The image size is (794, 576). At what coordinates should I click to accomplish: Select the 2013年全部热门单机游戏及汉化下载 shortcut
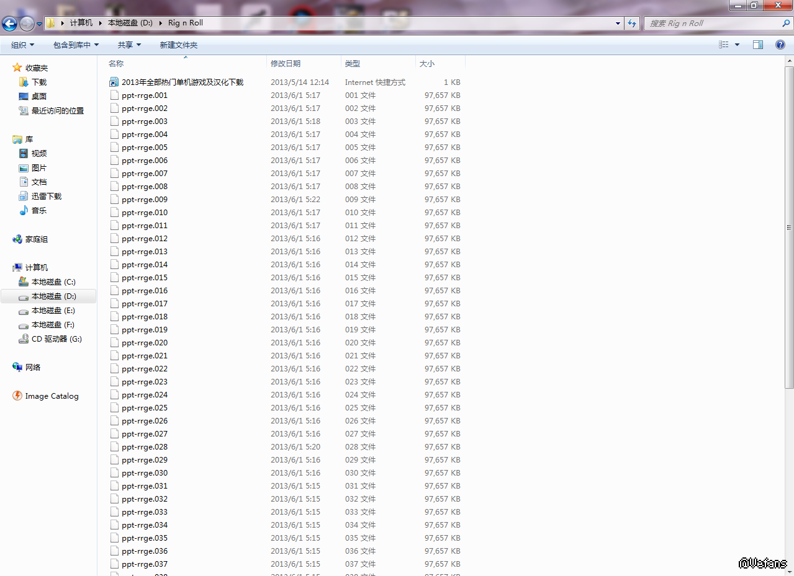[x=183, y=82]
